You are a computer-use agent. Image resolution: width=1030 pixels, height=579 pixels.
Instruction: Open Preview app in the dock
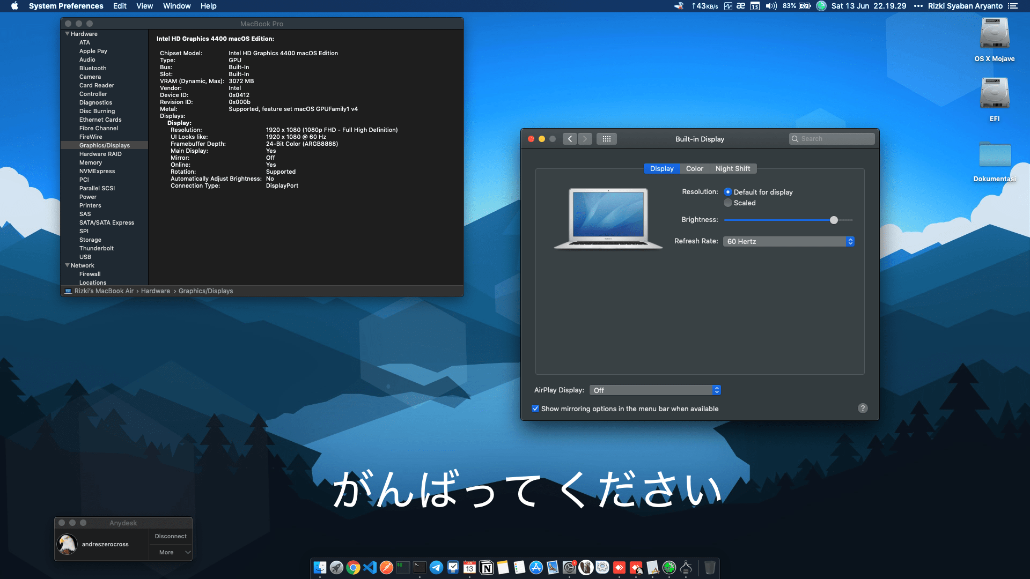(x=553, y=567)
